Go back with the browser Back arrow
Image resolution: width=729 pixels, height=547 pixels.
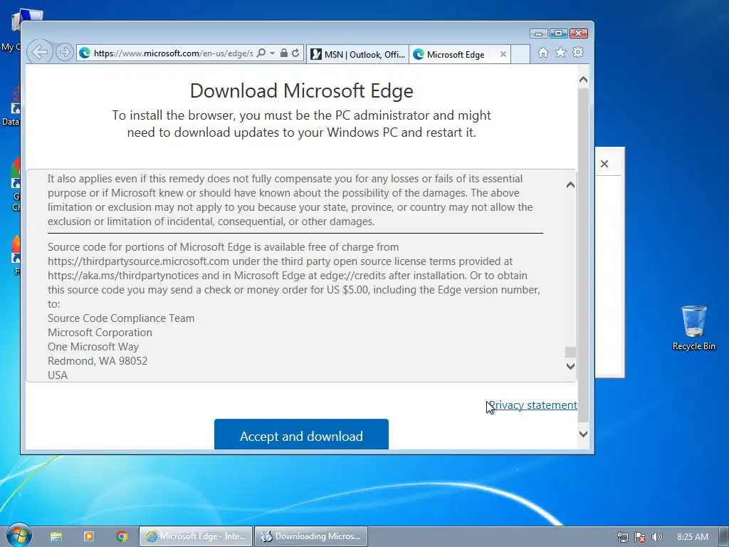(40, 52)
